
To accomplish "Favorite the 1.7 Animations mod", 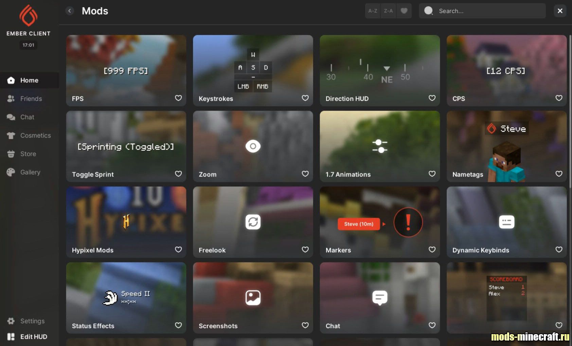I will 432,174.
